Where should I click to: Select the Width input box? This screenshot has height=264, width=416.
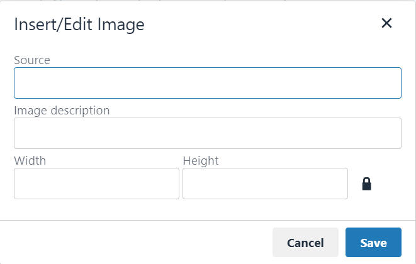tap(96, 184)
